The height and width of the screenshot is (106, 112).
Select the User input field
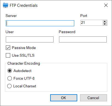[x=30, y=39]
